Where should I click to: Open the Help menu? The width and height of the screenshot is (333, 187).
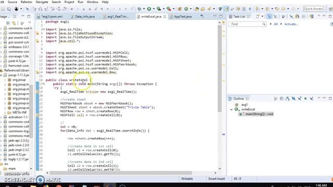point(105,2)
